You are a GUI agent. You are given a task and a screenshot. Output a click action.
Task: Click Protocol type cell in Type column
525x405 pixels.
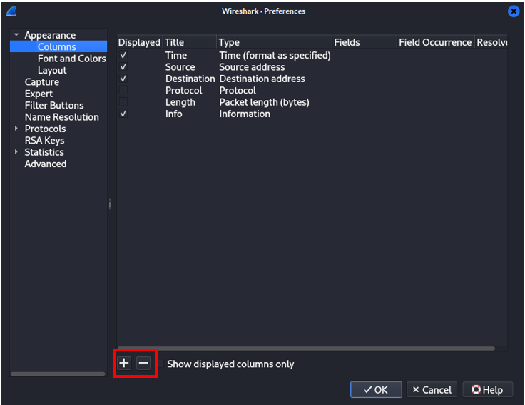tap(238, 90)
